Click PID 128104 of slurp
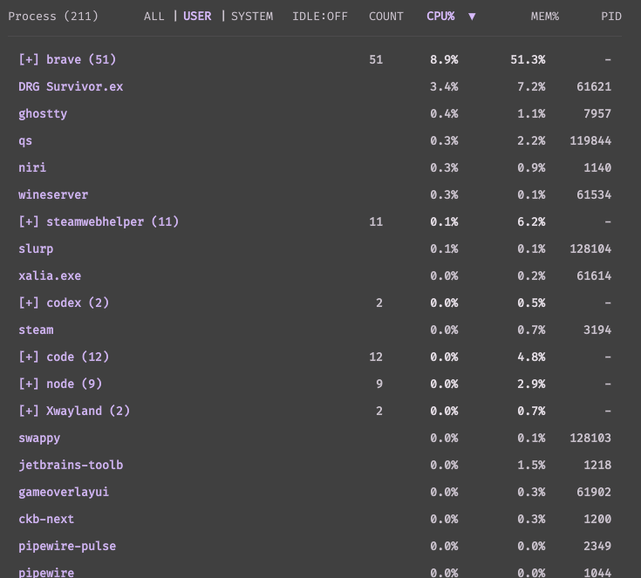 click(x=590, y=249)
